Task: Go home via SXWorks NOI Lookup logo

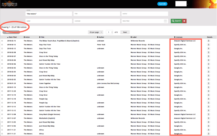Action: coord(9,4)
